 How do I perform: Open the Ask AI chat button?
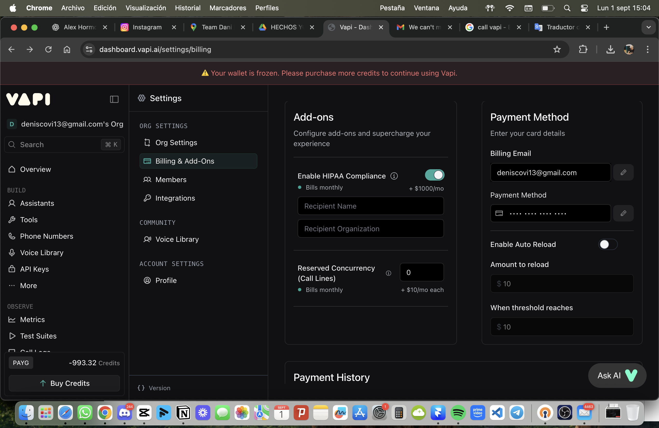(617, 376)
